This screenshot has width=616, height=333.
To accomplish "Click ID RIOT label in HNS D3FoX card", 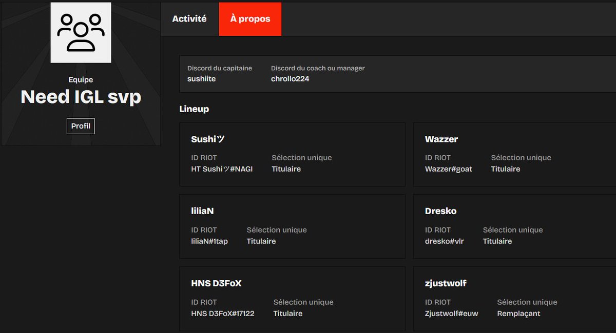I will [204, 302].
